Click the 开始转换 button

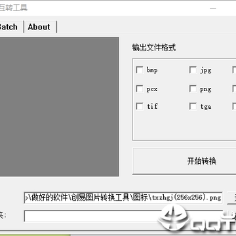pyautogui.click(x=184, y=161)
